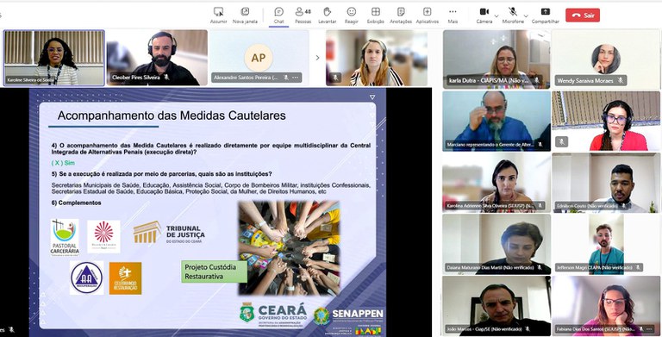The image size is (662, 337).
Task: Click the AA Recuperação logo on slide
Action: (x=86, y=278)
